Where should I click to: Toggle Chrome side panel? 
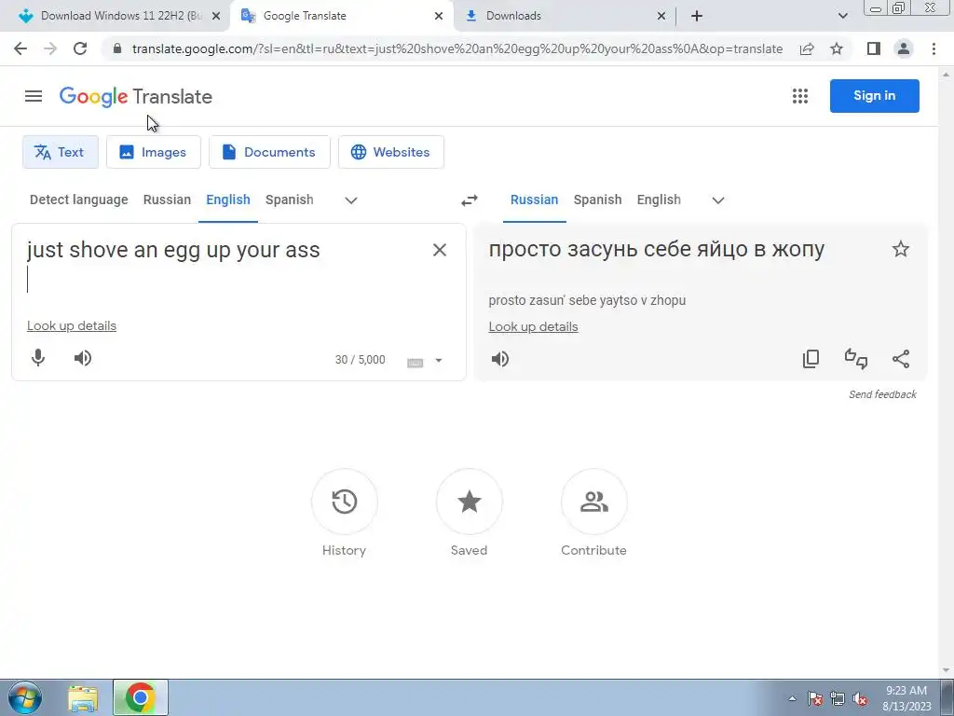pos(874,48)
